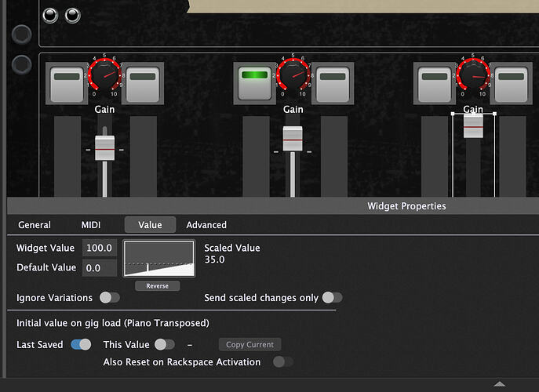Click the middle channel fader handle

click(293, 139)
